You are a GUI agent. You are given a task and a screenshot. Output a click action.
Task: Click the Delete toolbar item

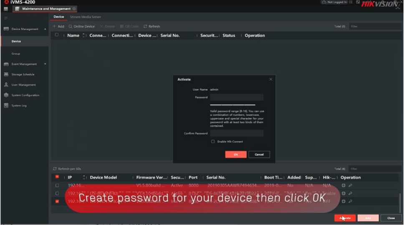click(107, 26)
